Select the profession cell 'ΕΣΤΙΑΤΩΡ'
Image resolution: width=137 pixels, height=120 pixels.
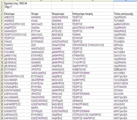coord(93,38)
